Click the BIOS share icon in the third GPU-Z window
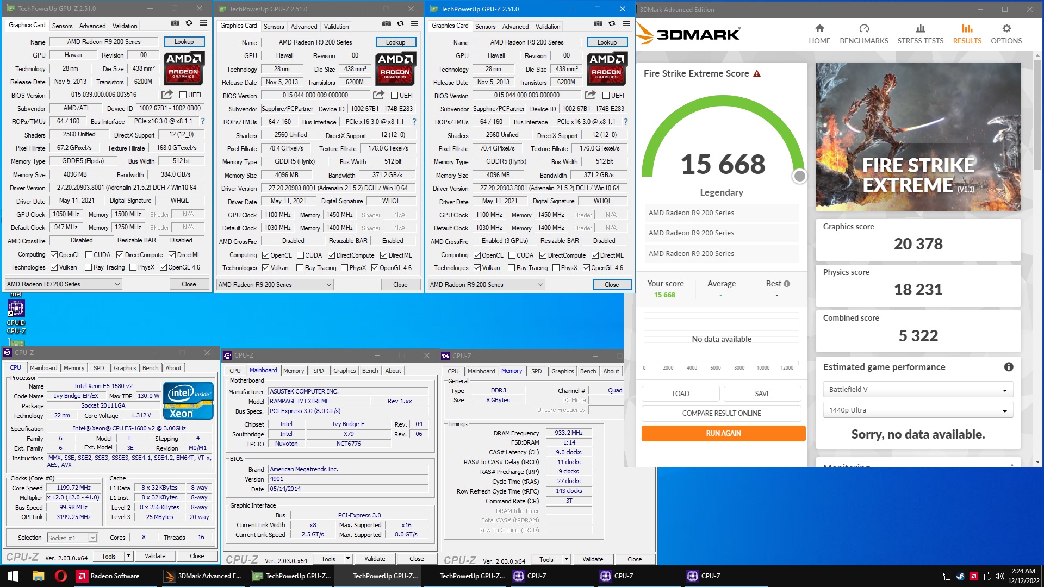 click(590, 95)
